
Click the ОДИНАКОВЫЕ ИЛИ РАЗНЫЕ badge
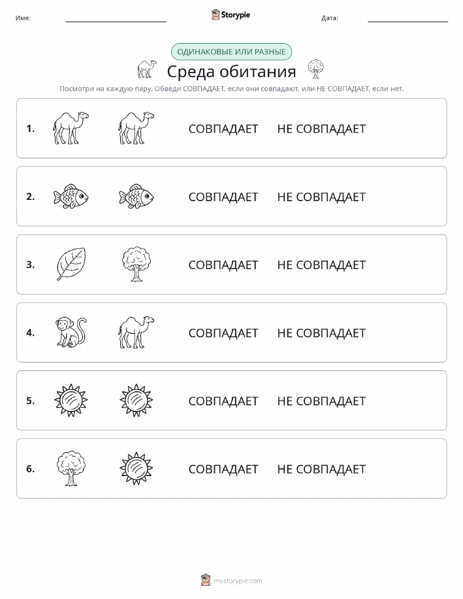(x=231, y=52)
